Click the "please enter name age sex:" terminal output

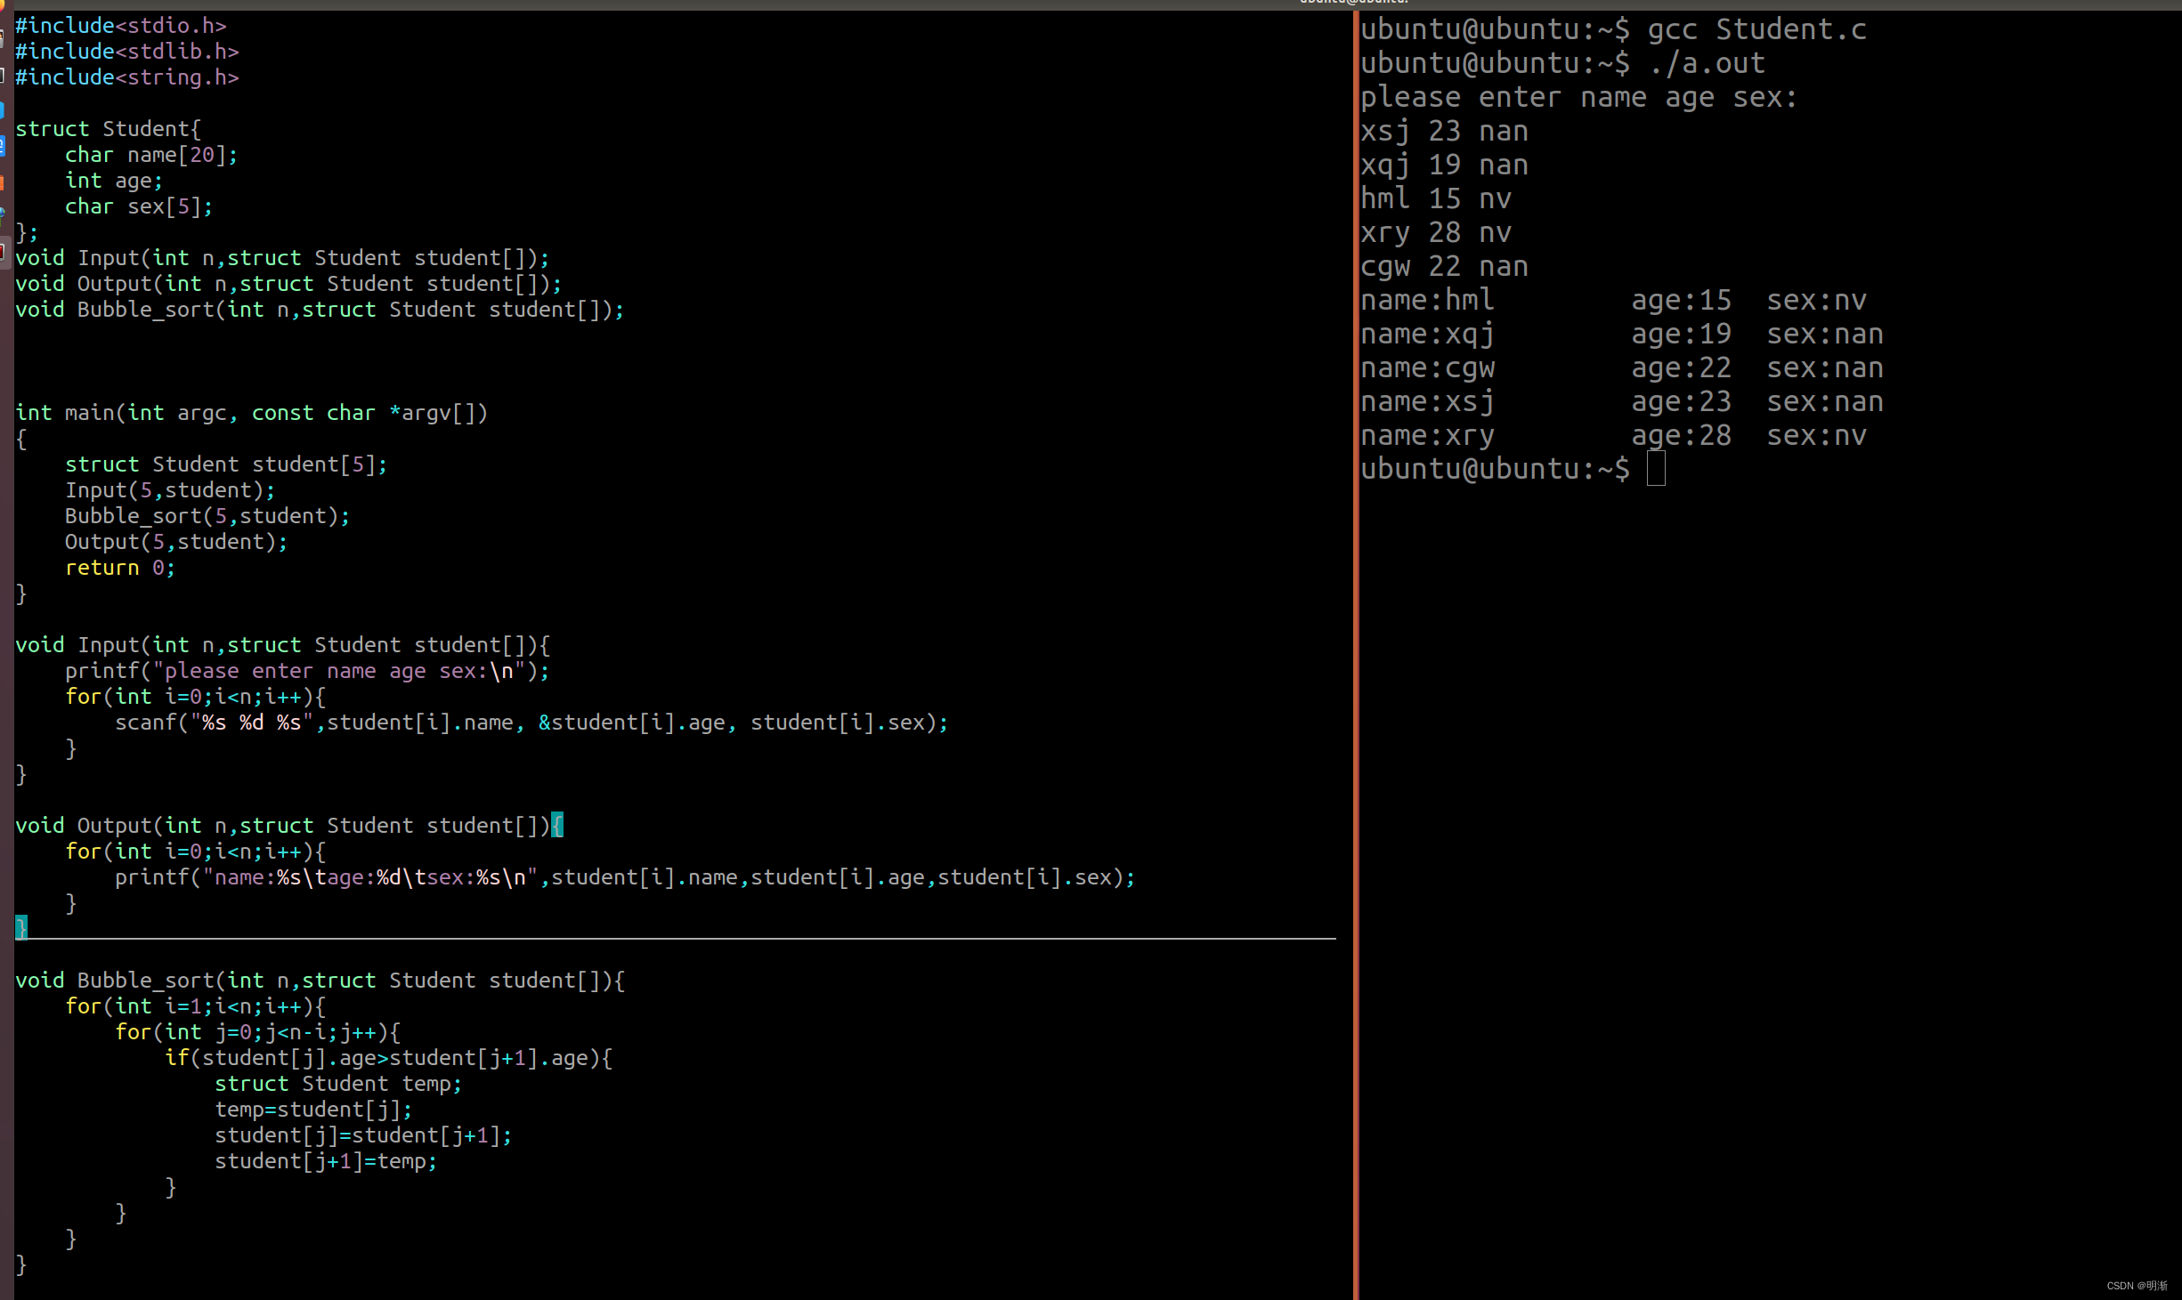click(x=1578, y=97)
